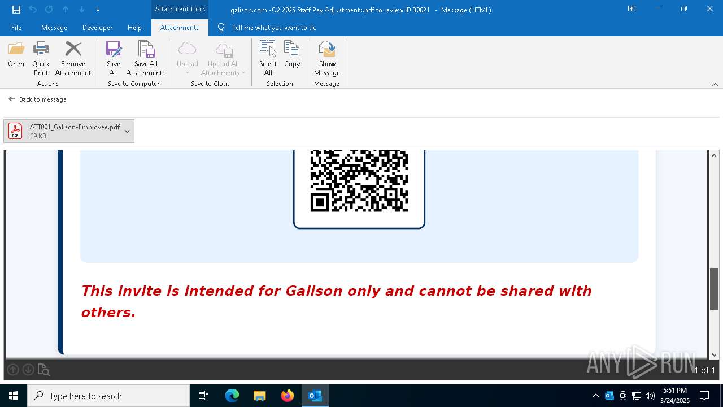
Task: Switch to the Developer tab
Action: [97, 28]
